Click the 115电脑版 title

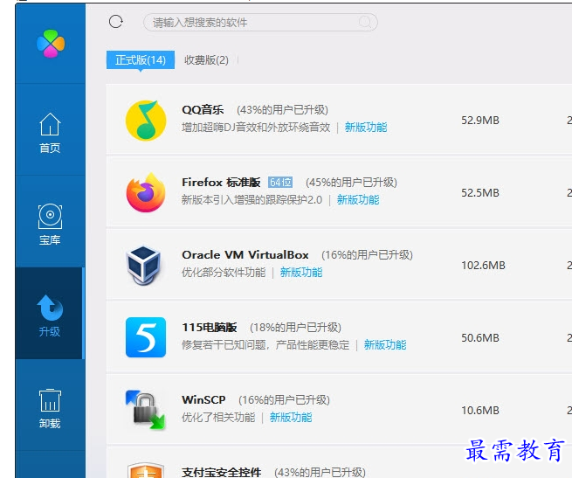coord(210,327)
